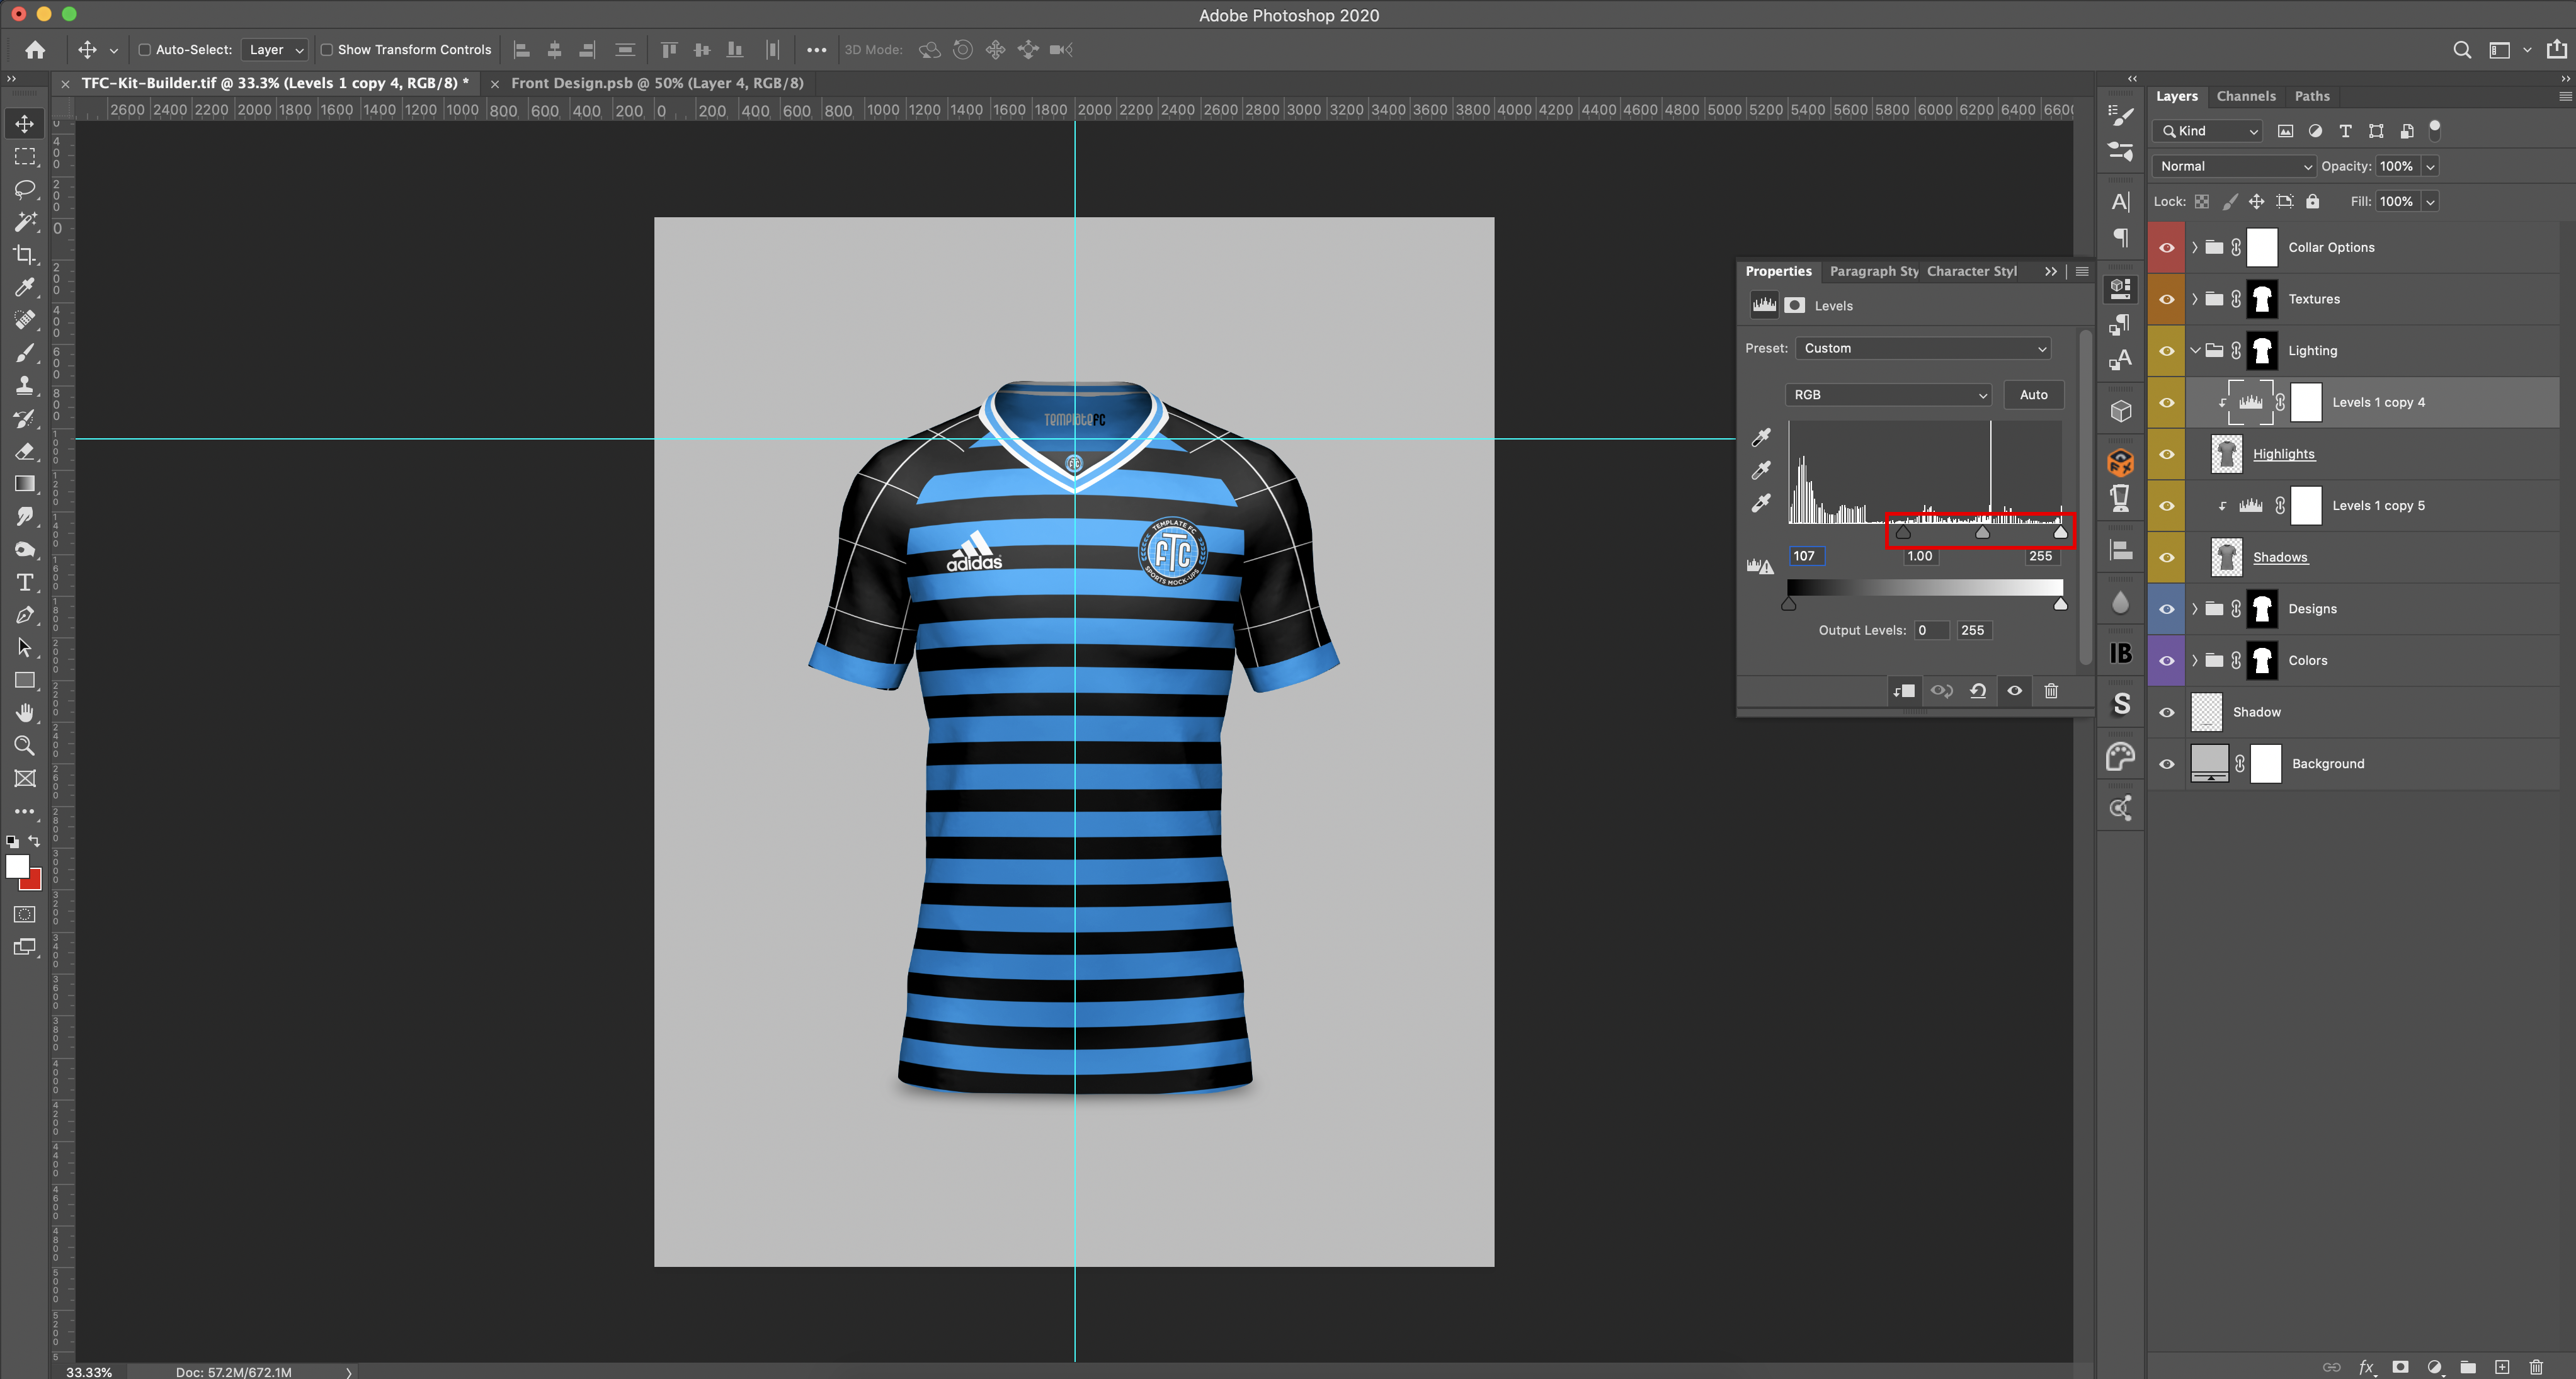This screenshot has width=2576, height=1379.
Task: Hide the Textures group
Action: click(x=2166, y=299)
